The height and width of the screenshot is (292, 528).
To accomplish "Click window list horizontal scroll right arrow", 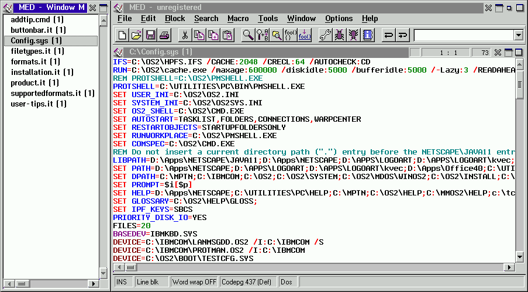I will click(x=94, y=284).
